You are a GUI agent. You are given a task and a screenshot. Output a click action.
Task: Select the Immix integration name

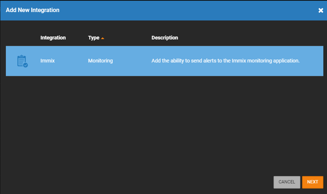pyautogui.click(x=48, y=61)
